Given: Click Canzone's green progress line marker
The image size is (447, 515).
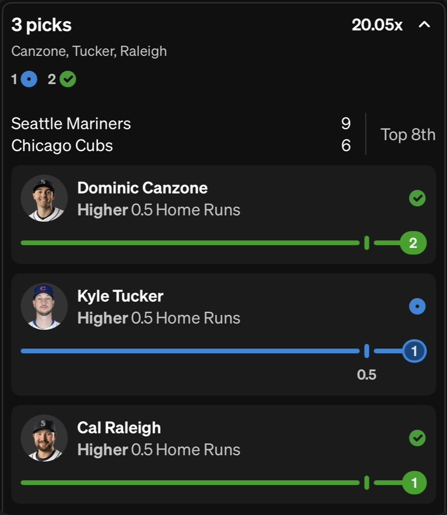Looking at the screenshot, I should tap(367, 243).
